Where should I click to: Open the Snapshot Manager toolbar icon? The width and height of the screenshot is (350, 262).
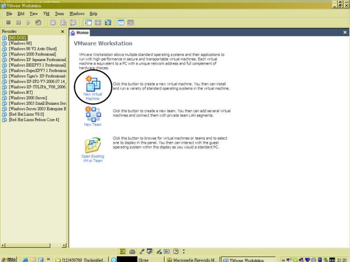pos(73,23)
